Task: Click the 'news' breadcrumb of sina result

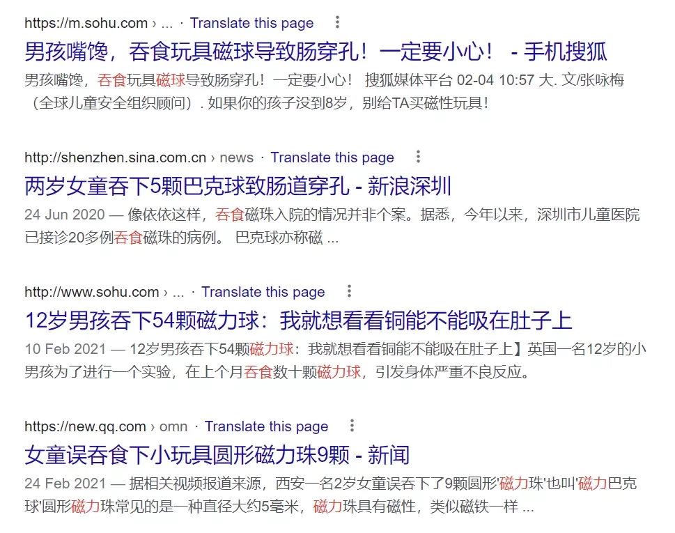Action: tap(236, 157)
